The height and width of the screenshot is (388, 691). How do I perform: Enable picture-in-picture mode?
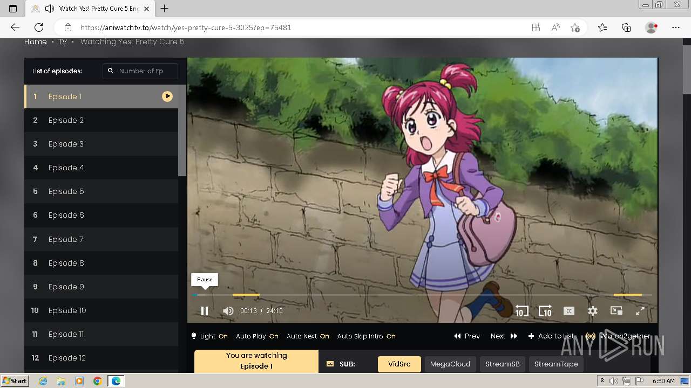point(617,311)
